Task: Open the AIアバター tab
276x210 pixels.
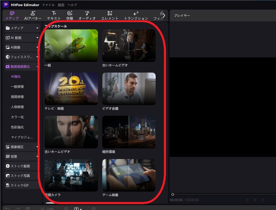Action: click(33, 15)
